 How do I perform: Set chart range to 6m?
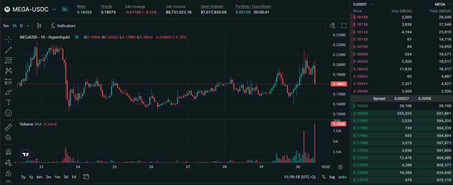point(39,177)
